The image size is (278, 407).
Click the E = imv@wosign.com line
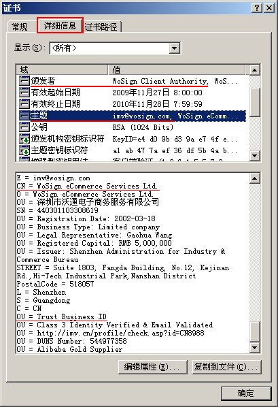coord(54,178)
